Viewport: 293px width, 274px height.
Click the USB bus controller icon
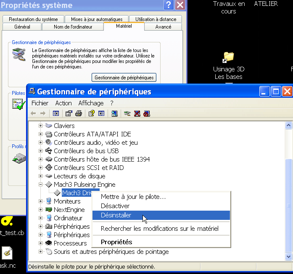49,151
